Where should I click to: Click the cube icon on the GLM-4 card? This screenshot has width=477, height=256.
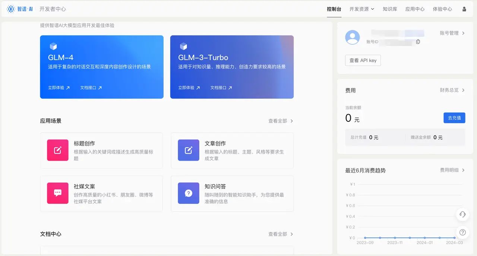53,46
